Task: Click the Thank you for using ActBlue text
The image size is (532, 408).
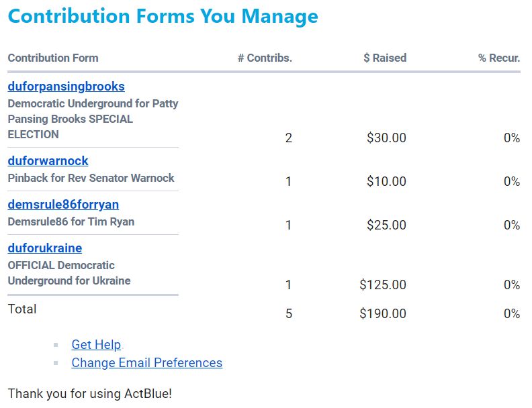Action: pyautogui.click(x=90, y=394)
